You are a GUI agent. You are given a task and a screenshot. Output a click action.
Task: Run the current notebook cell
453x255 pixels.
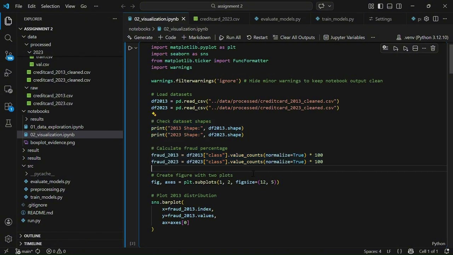(x=130, y=48)
